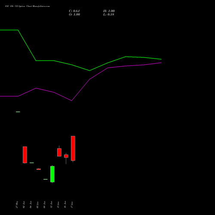Select the 17 Jun date label
This screenshot has height=215, width=215.
[72, 205]
